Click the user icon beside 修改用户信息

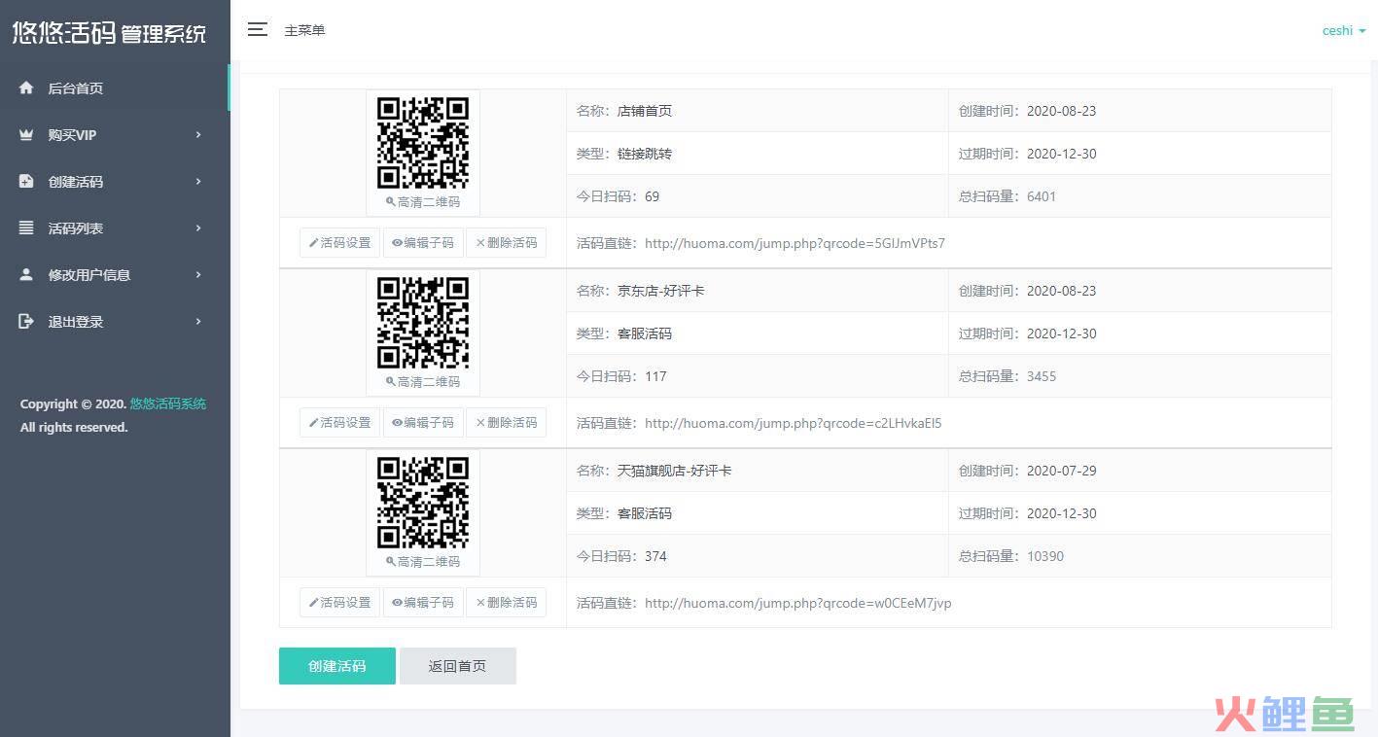point(26,274)
